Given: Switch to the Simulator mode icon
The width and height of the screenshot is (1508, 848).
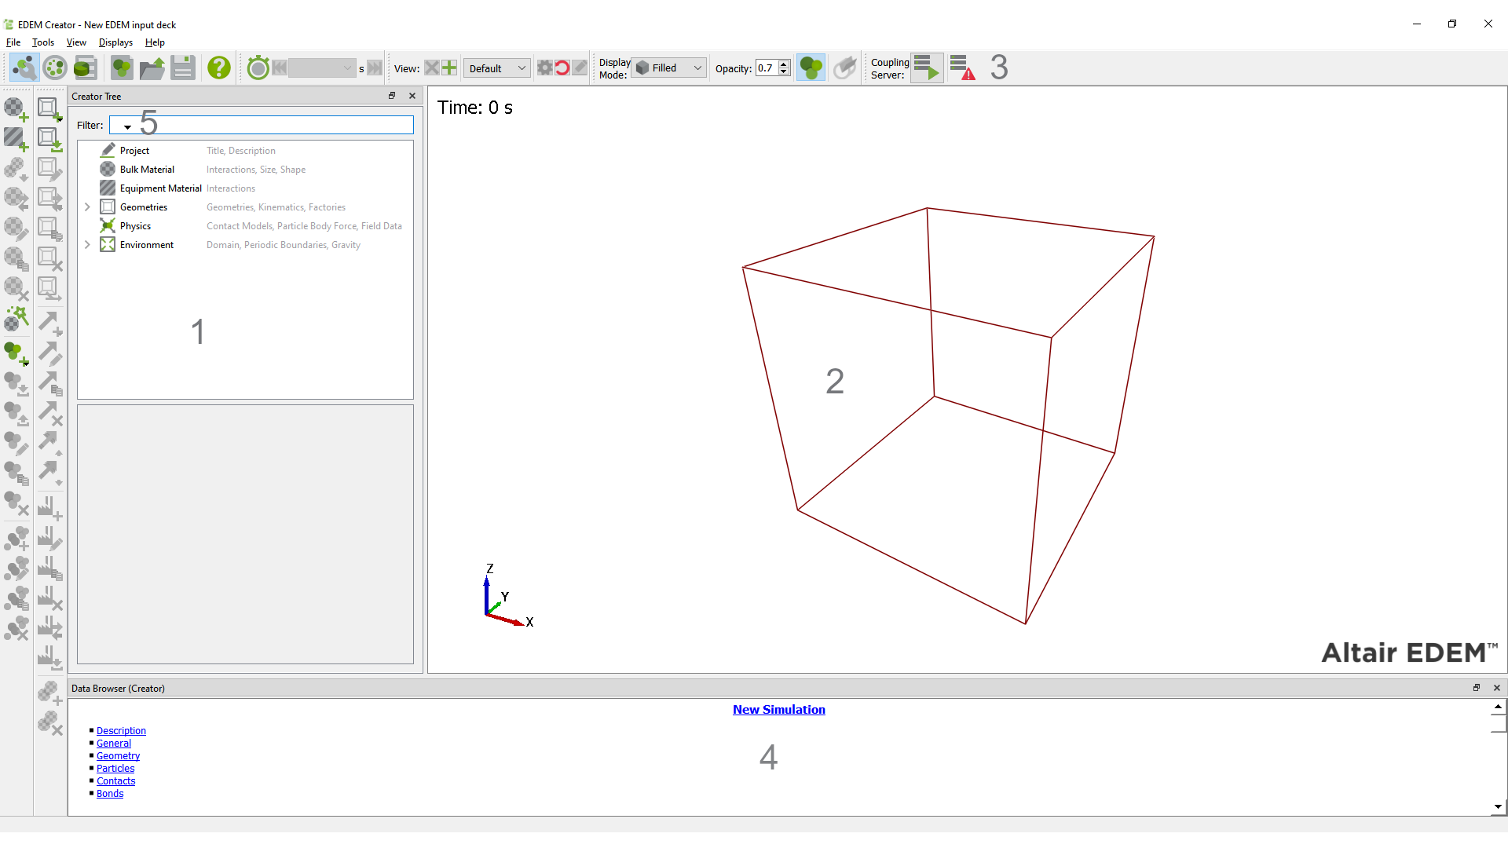Looking at the screenshot, I should click(x=55, y=68).
